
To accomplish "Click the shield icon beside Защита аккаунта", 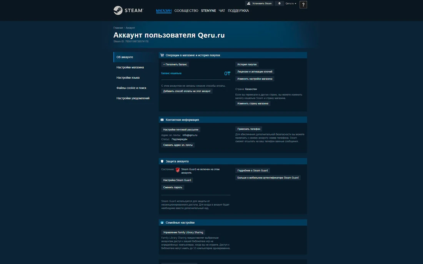I will [162, 161].
